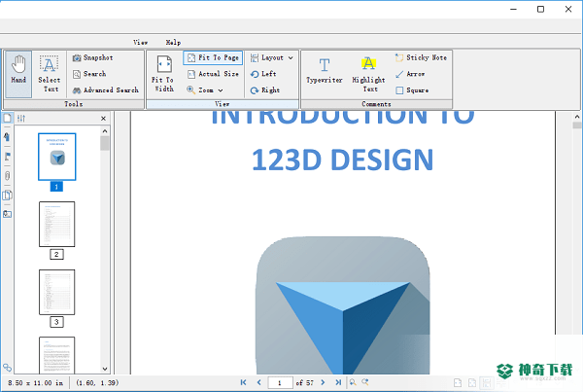This screenshot has width=583, height=392.
Task: Click the page size 8.50 x 11.00 in
Action: 35,382
